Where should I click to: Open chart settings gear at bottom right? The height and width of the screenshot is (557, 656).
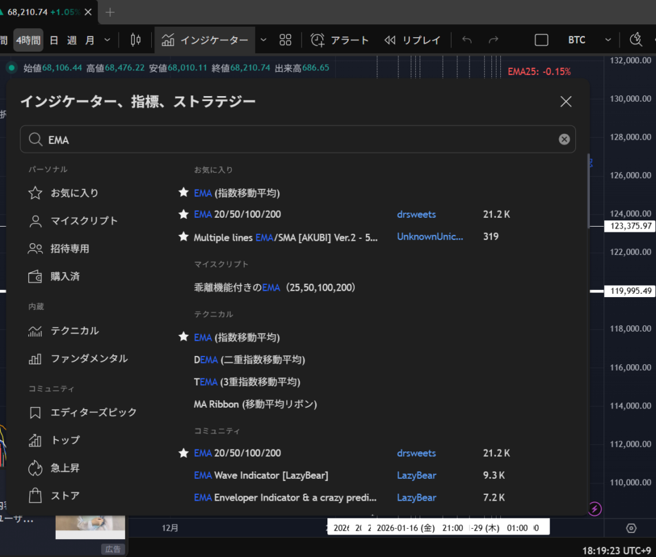tap(631, 528)
